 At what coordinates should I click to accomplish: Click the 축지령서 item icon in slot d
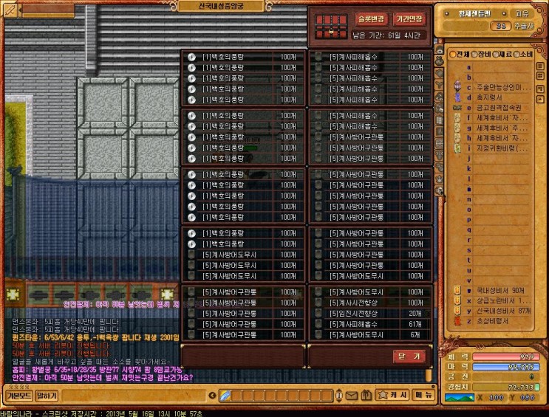point(457,97)
